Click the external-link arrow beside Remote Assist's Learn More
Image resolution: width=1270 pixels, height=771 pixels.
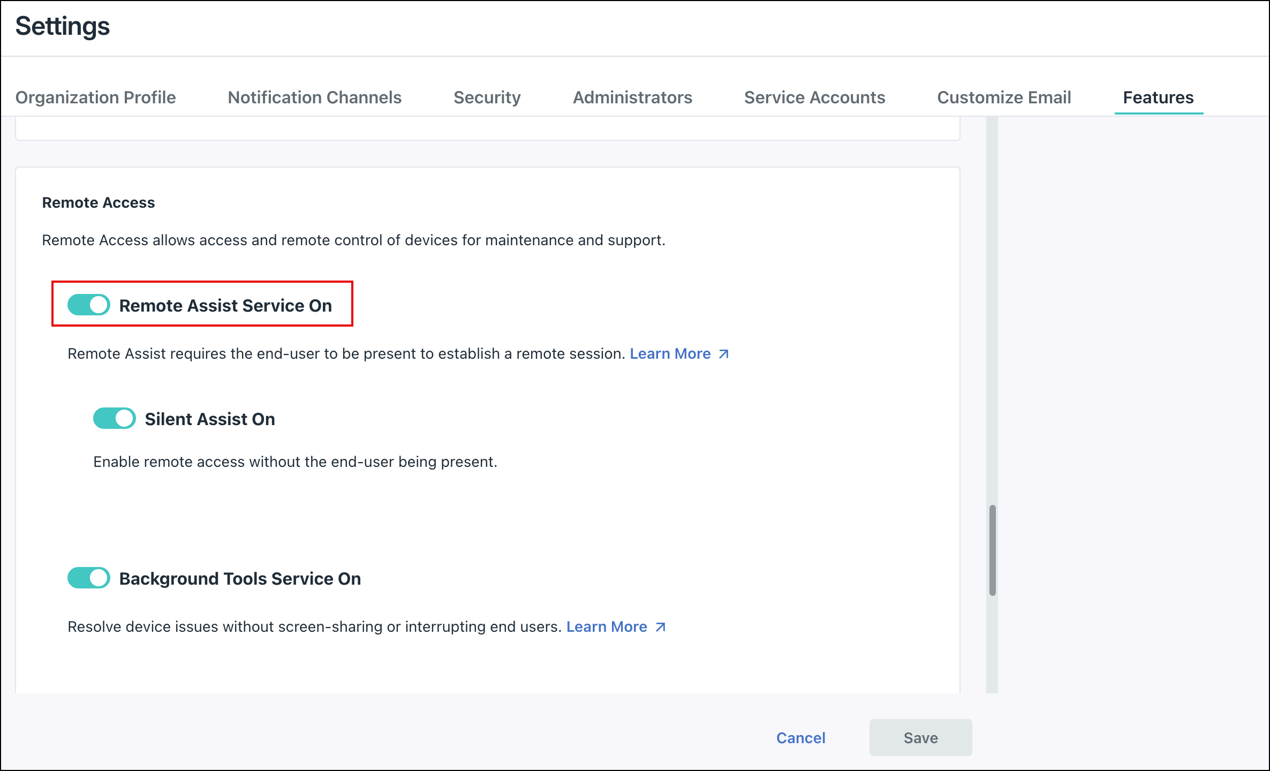tap(723, 353)
